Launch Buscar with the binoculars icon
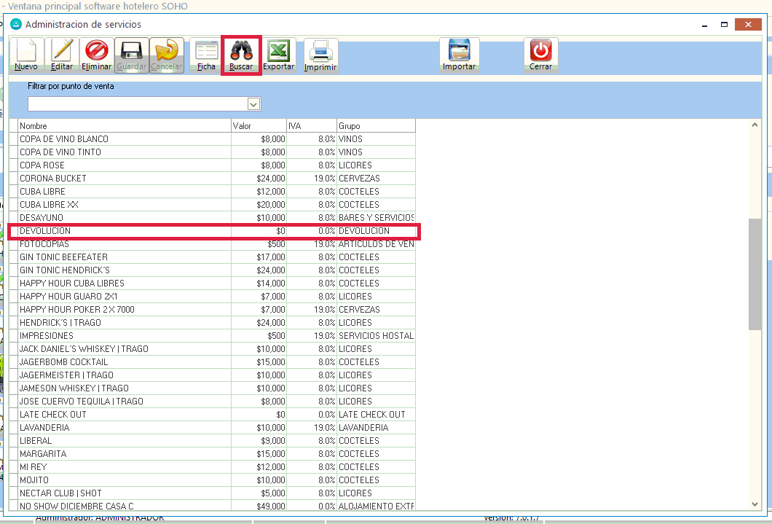Image resolution: width=772 pixels, height=524 pixels. (x=241, y=51)
